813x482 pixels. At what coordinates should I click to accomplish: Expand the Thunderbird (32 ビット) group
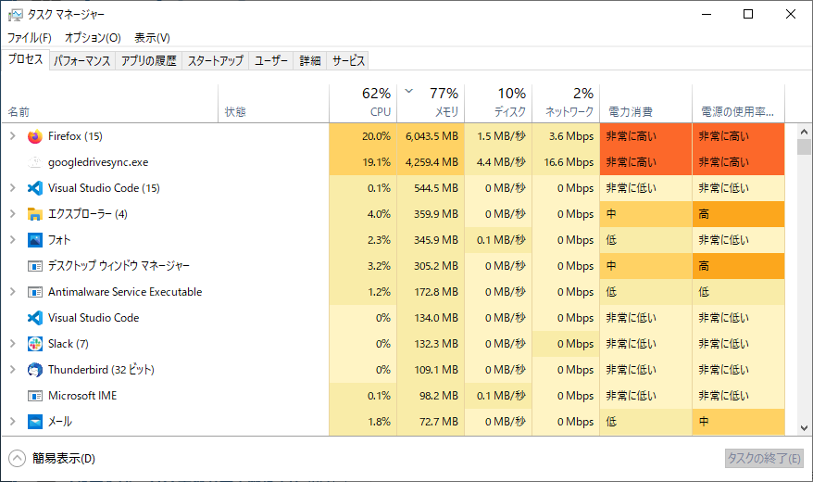coord(12,370)
